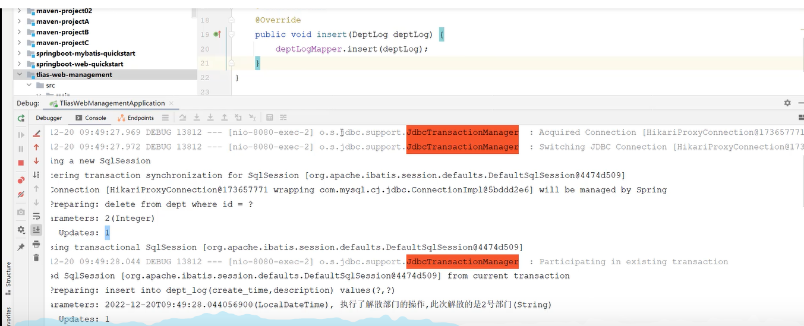The height and width of the screenshot is (326, 804).
Task: Select the src folder
Action: (x=50, y=86)
